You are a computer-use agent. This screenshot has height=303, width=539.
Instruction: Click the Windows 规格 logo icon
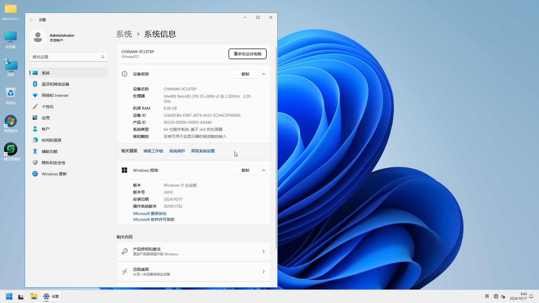(124, 170)
